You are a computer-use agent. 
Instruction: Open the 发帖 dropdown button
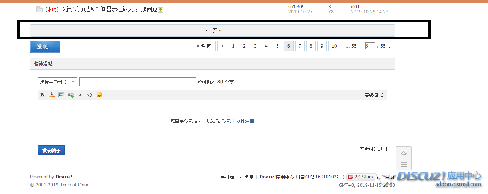[x=45, y=47]
